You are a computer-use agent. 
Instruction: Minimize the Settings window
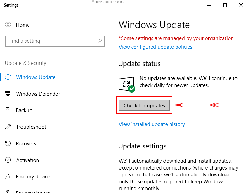click(x=209, y=5)
